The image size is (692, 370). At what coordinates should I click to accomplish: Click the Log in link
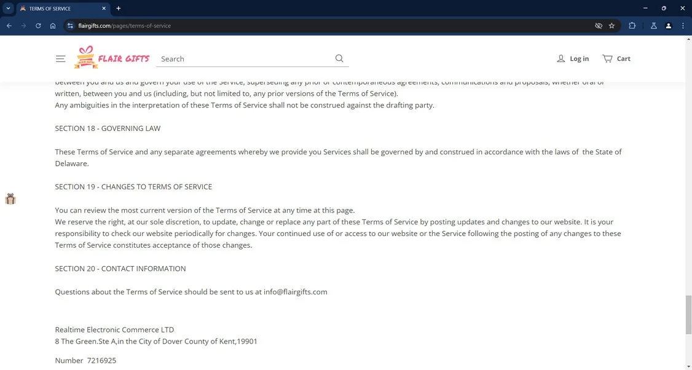coord(579,58)
